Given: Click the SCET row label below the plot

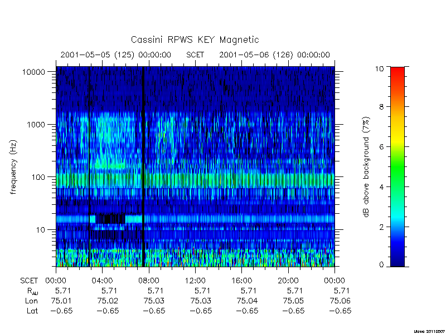Looking at the screenshot, I should click(x=29, y=281).
